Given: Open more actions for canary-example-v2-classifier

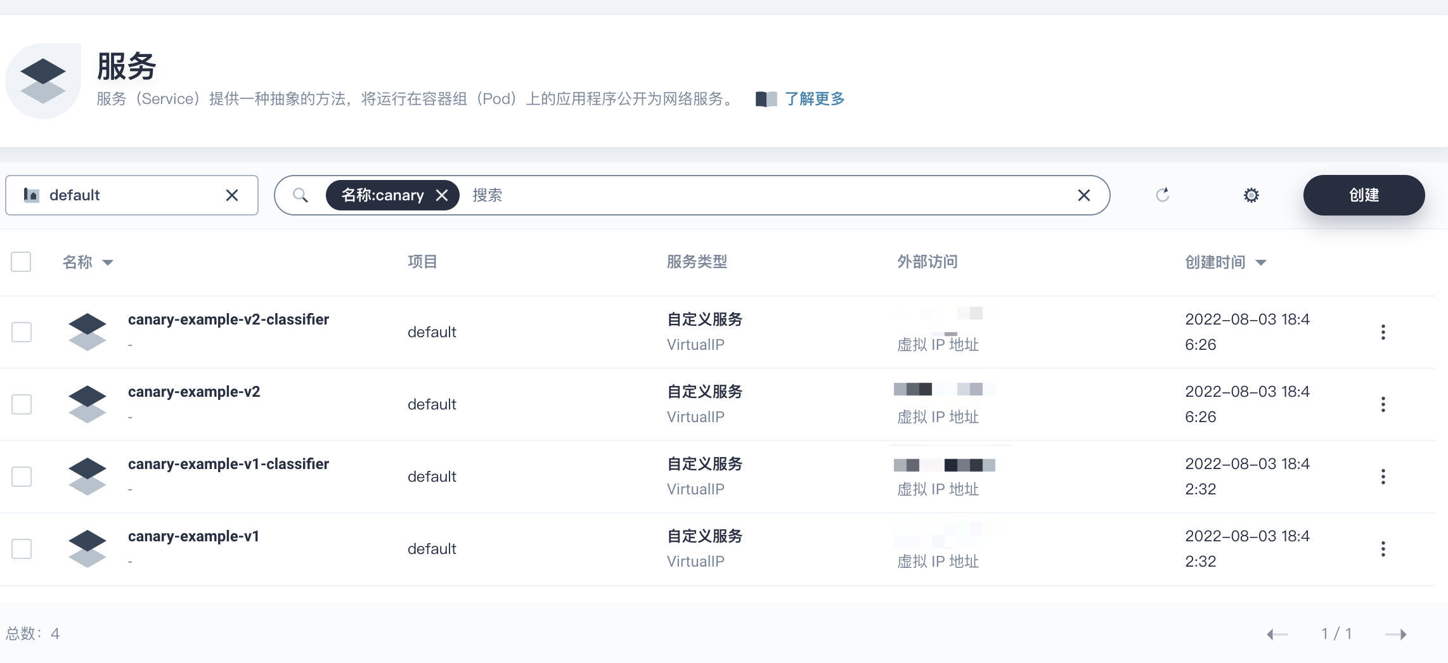Looking at the screenshot, I should [x=1383, y=332].
